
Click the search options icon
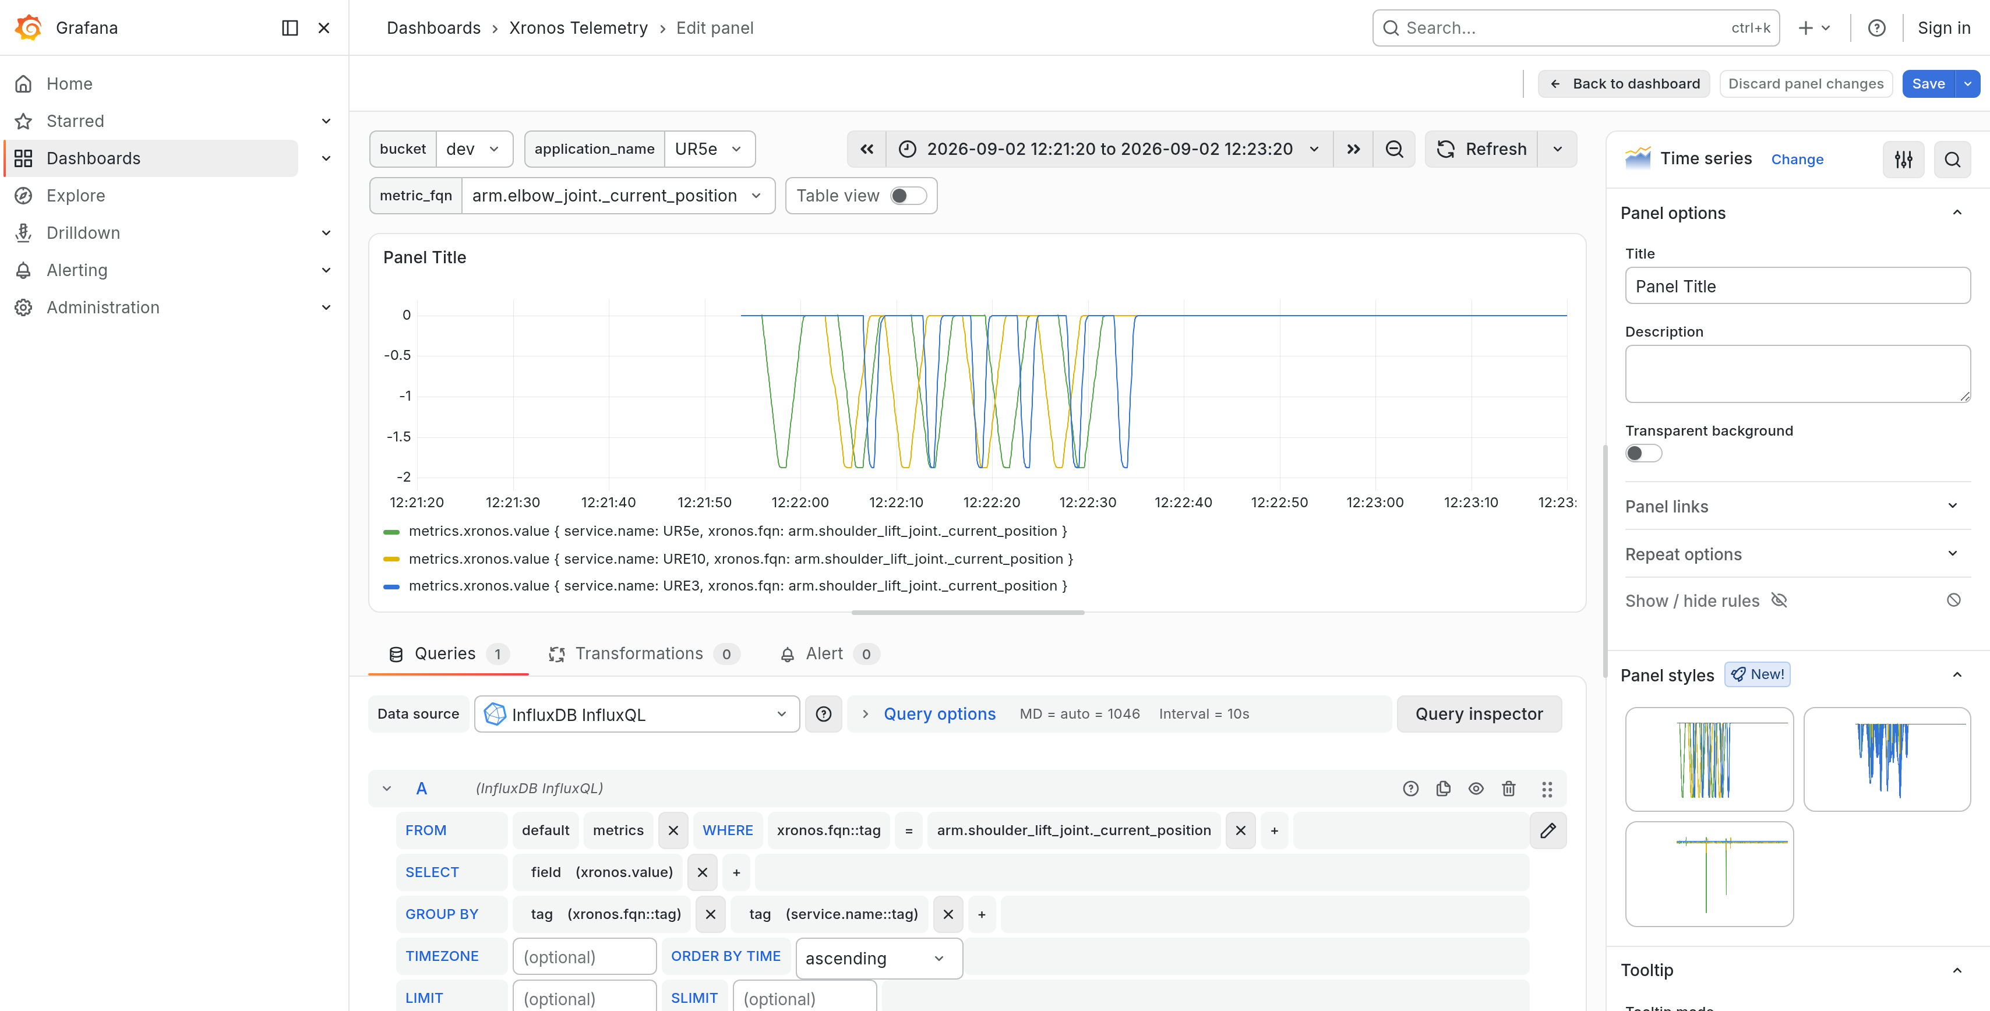pos(1952,159)
